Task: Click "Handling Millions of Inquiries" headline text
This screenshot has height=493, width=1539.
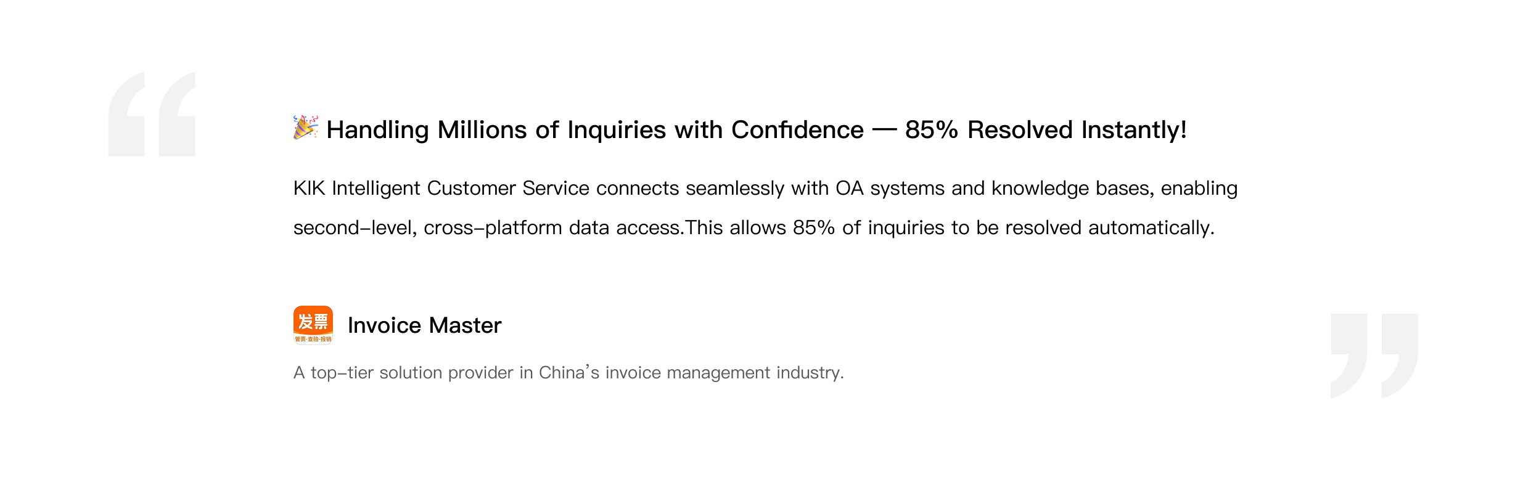Action: click(x=496, y=130)
